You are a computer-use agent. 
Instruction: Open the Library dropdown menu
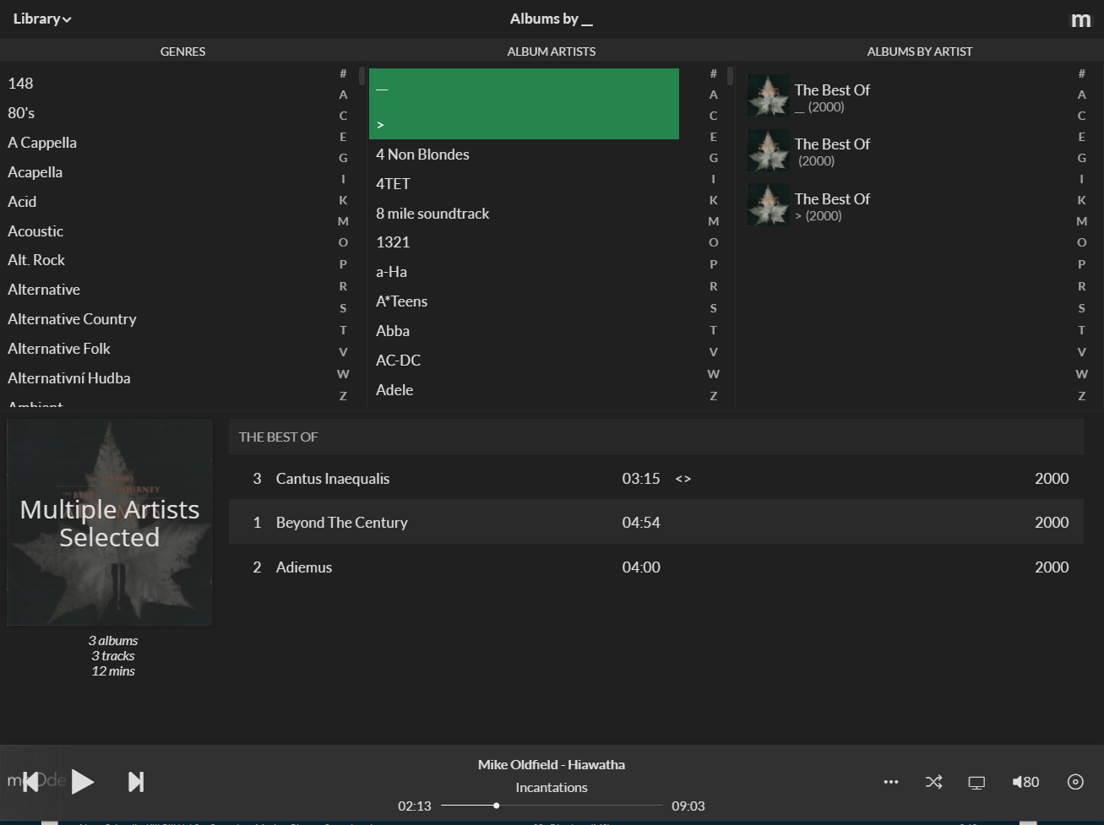[41, 19]
